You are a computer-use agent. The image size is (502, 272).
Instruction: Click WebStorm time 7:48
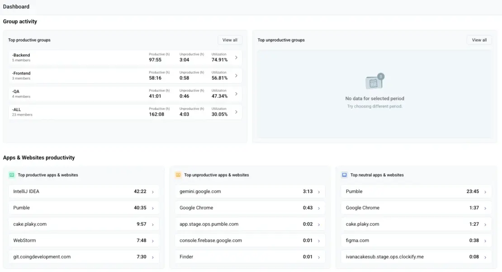click(x=142, y=241)
